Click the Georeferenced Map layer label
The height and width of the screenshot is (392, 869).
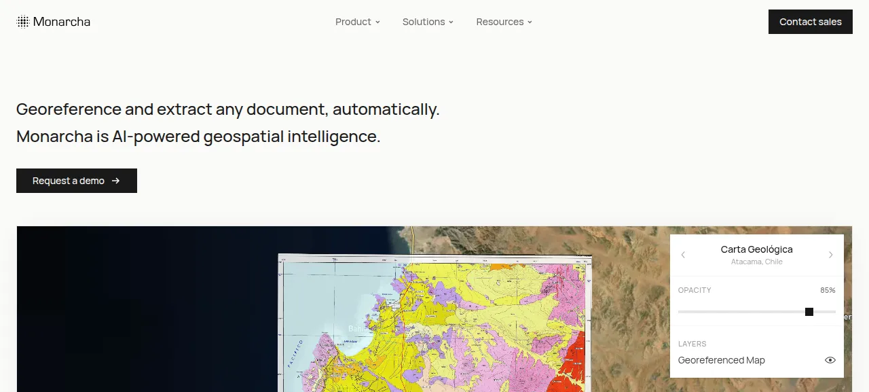coord(722,360)
